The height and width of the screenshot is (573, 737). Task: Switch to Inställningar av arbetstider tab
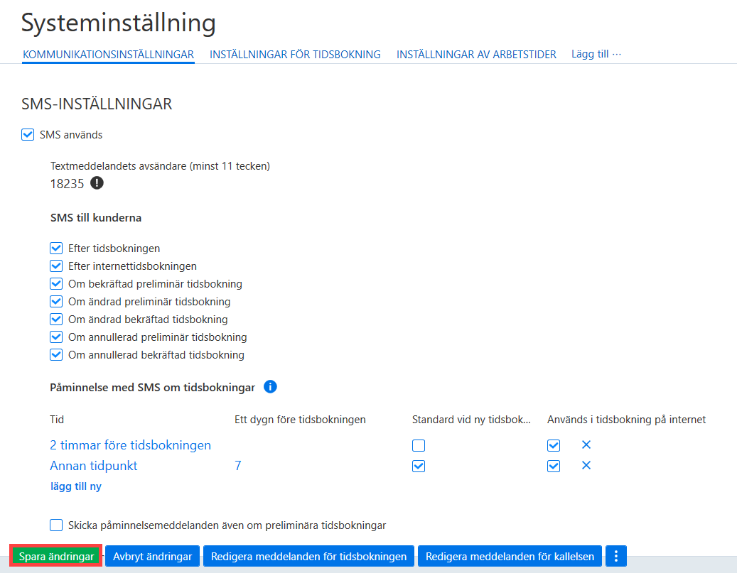click(476, 55)
